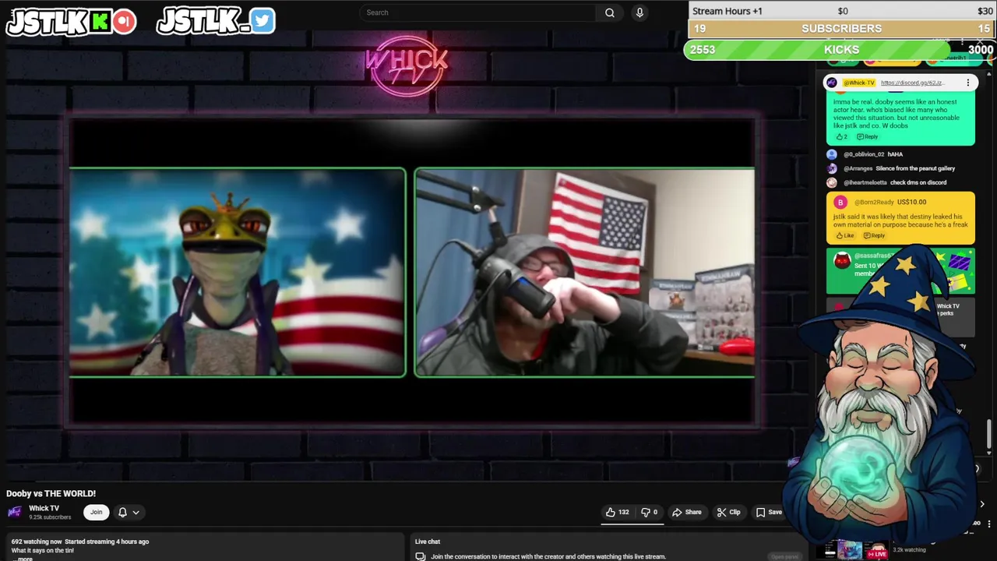
Task: Click the live chat message bubble icon
Action: pyautogui.click(x=421, y=556)
